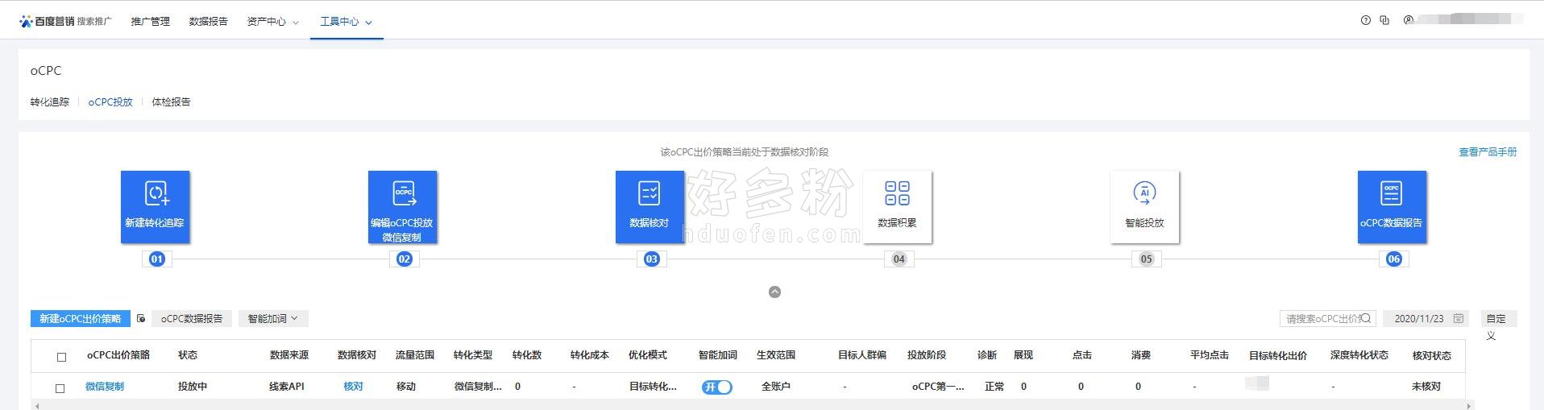
Task: Click the horizontal scrollbar left arrow
Action: [x=36, y=406]
